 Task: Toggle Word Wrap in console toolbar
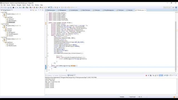[x=158, y=75]
